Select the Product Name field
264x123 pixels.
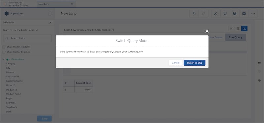[14, 94]
